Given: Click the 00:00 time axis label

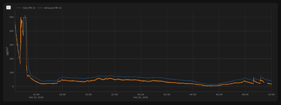Looking at the screenshot, I should click(x=141, y=94).
